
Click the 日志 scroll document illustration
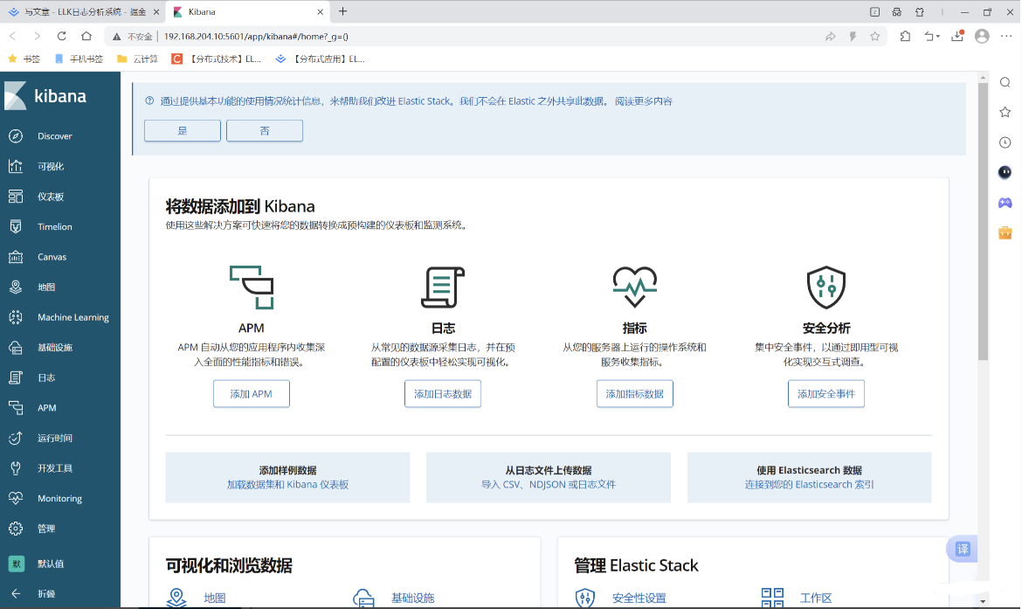pyautogui.click(x=443, y=287)
